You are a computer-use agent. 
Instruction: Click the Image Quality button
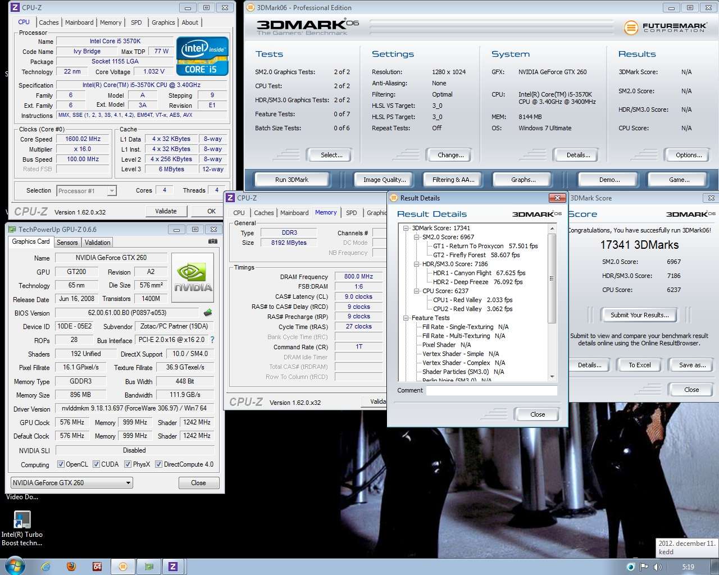[384, 180]
